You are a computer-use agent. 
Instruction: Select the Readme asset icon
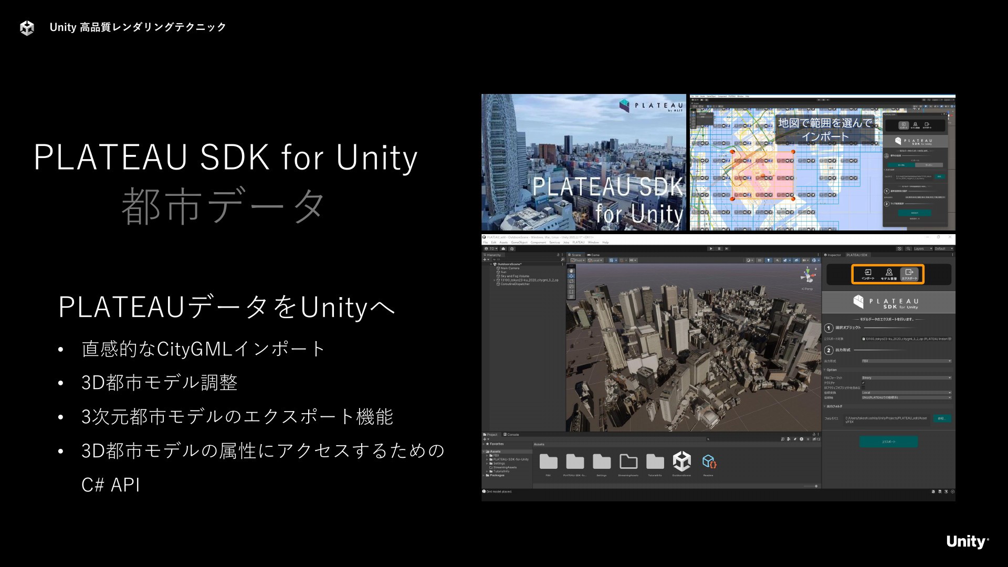click(709, 464)
